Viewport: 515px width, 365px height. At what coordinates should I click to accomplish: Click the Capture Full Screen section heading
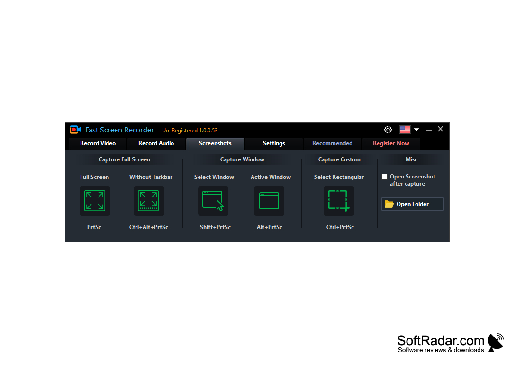125,159
